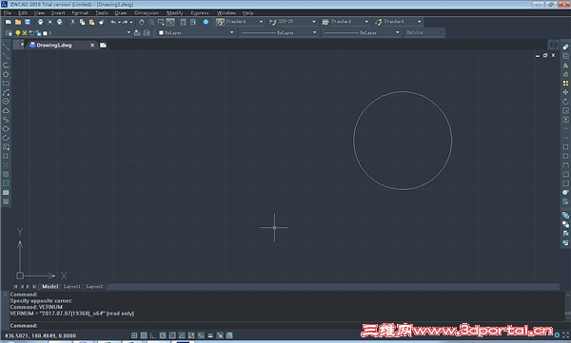
Task: Undo the last action
Action: coord(113,22)
